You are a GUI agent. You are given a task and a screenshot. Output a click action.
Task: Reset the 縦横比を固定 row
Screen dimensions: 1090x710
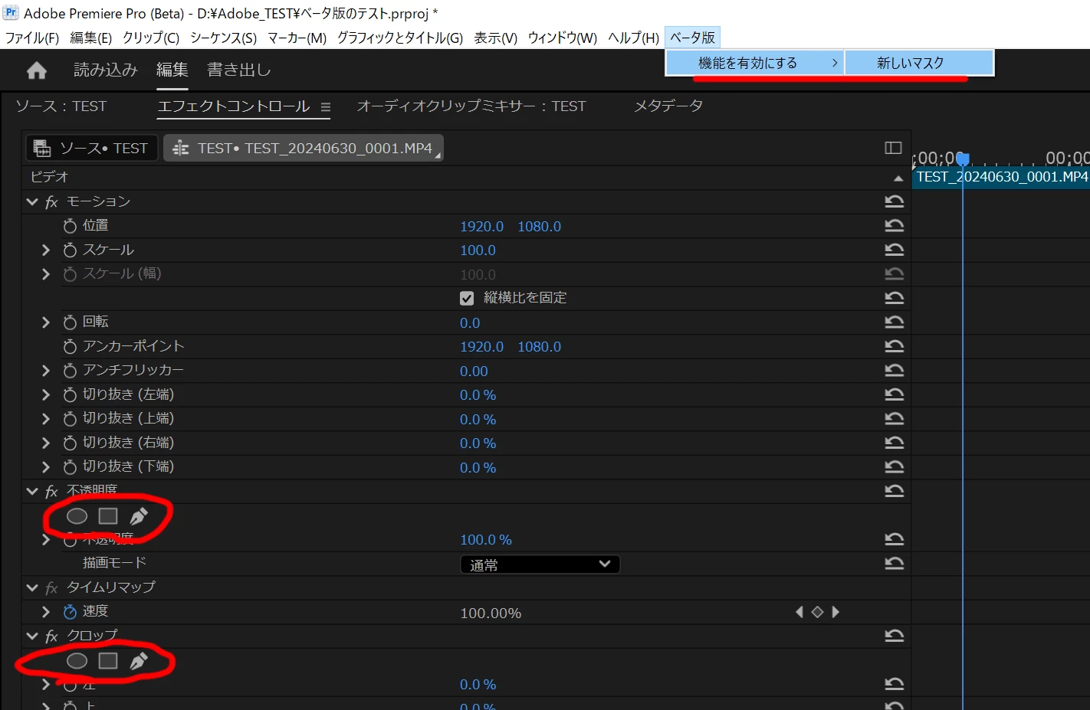click(x=894, y=297)
